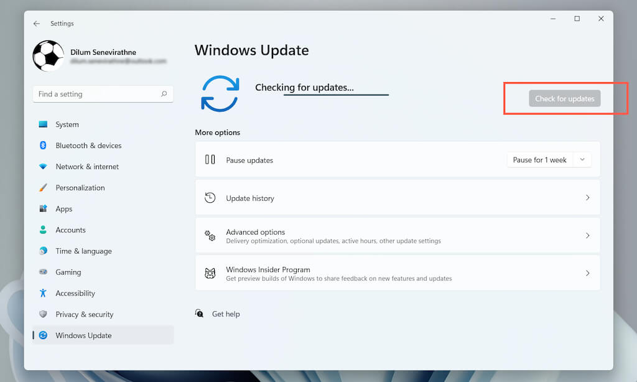Expand the pause duration dropdown arrow

click(582, 160)
